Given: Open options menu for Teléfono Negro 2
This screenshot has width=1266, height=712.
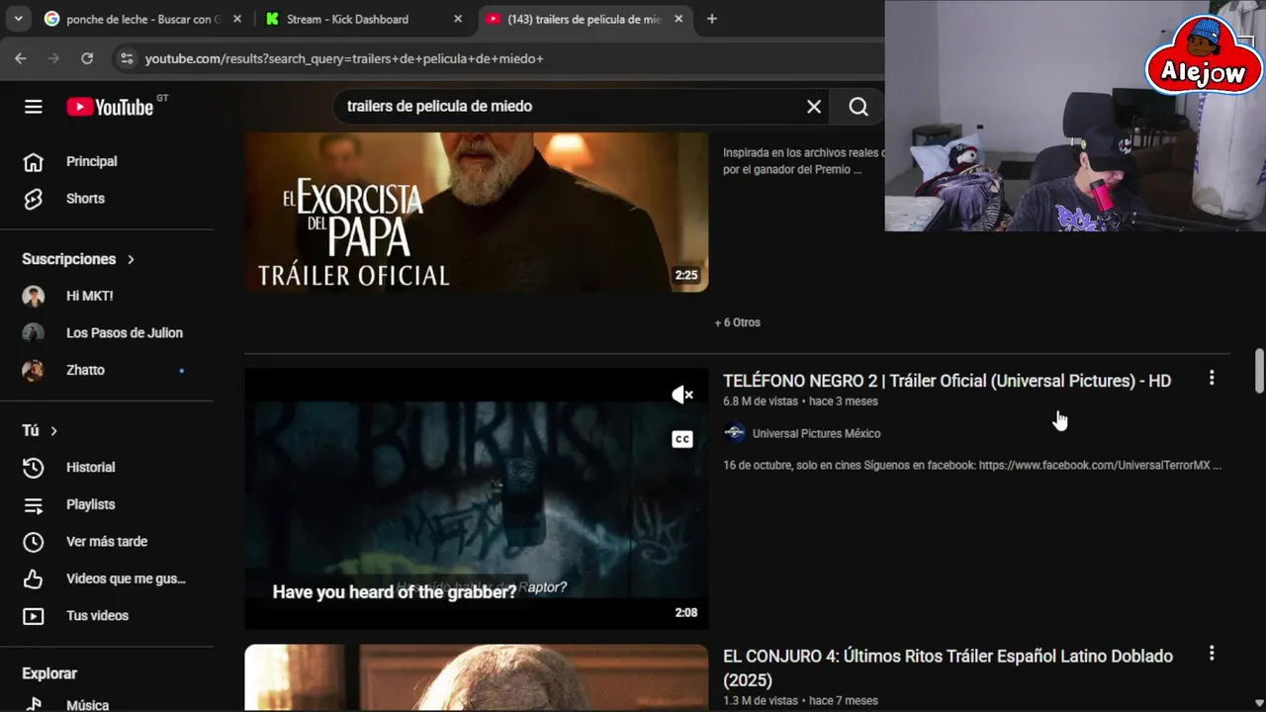Looking at the screenshot, I should pyautogui.click(x=1212, y=378).
